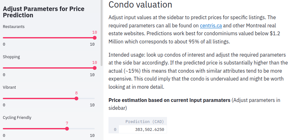Click the minimum value 0 under Restaurants slider
This screenshot has height=140, width=289.
point(4,44)
